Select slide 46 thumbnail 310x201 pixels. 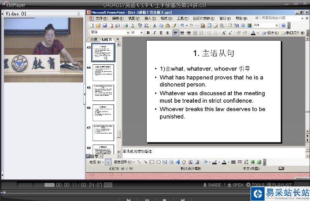tap(103, 113)
